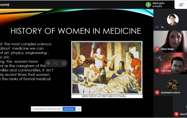
Task: Click the drag handle on sharing notification bar
Action: pyautogui.click(x=32, y=109)
